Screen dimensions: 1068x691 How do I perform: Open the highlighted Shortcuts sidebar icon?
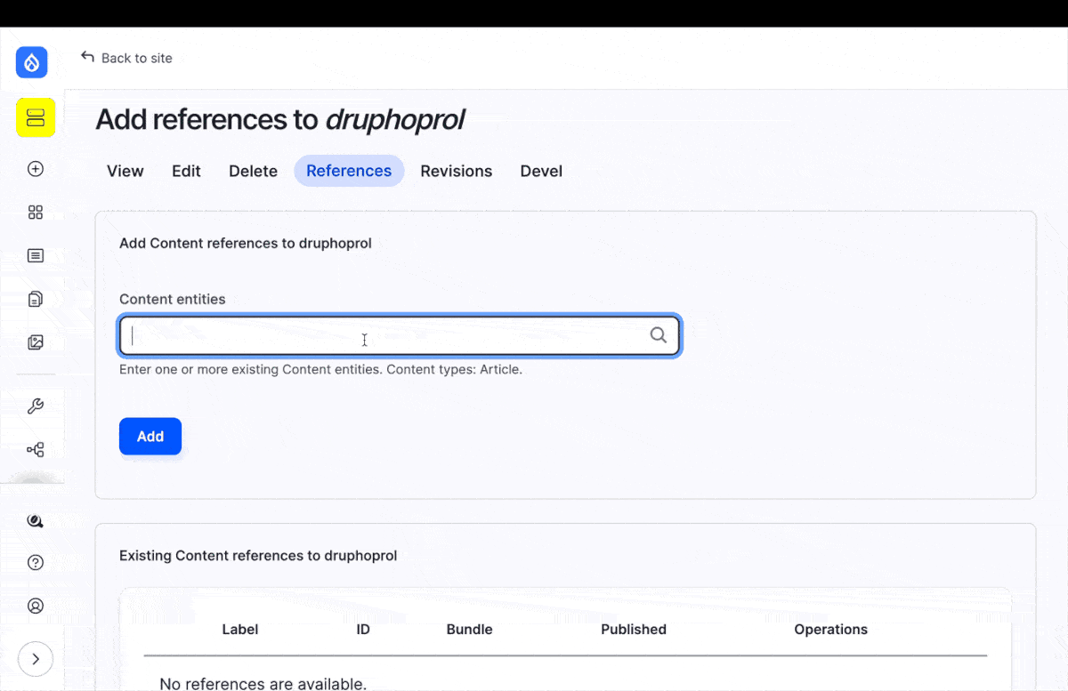click(36, 117)
